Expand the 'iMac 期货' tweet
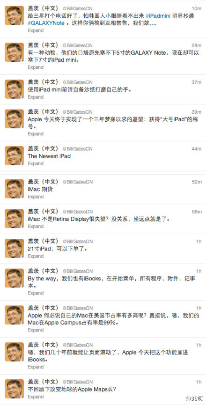Image resolution: width=206 pixels, height=405 pixels. [36, 197]
